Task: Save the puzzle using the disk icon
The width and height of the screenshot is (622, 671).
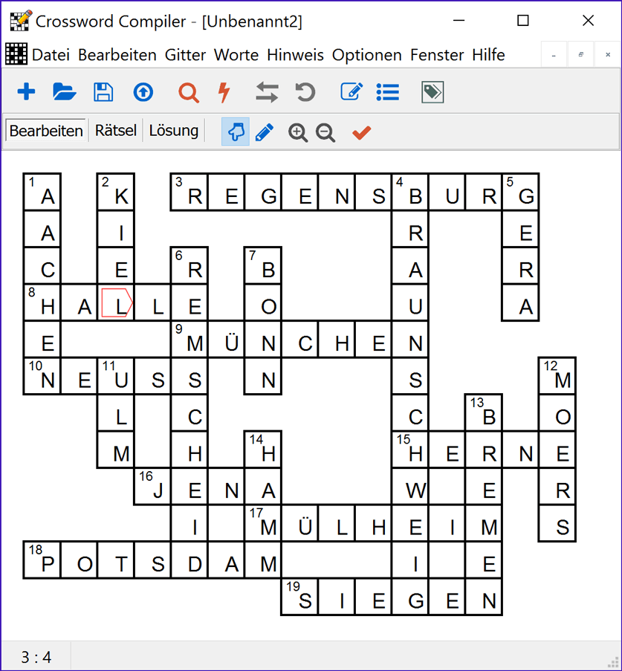Action: click(103, 91)
